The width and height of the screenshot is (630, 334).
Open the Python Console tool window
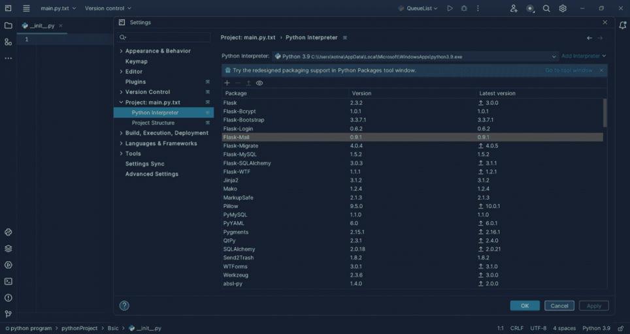tap(8, 232)
